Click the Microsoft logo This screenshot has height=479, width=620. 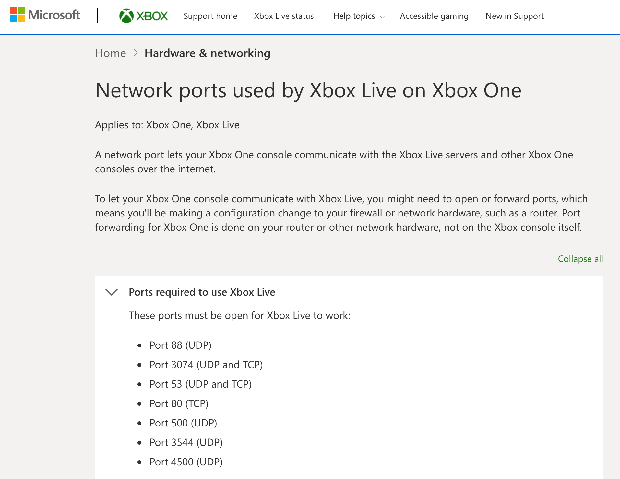pyautogui.click(x=45, y=15)
